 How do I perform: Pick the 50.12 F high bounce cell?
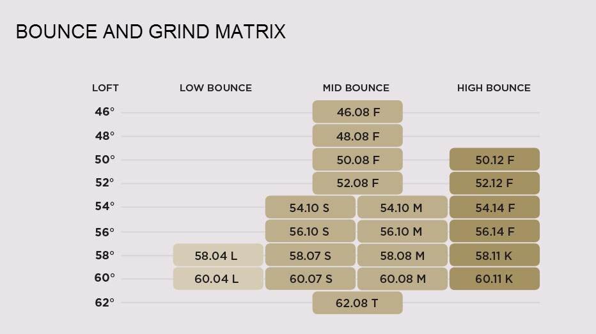pos(494,160)
